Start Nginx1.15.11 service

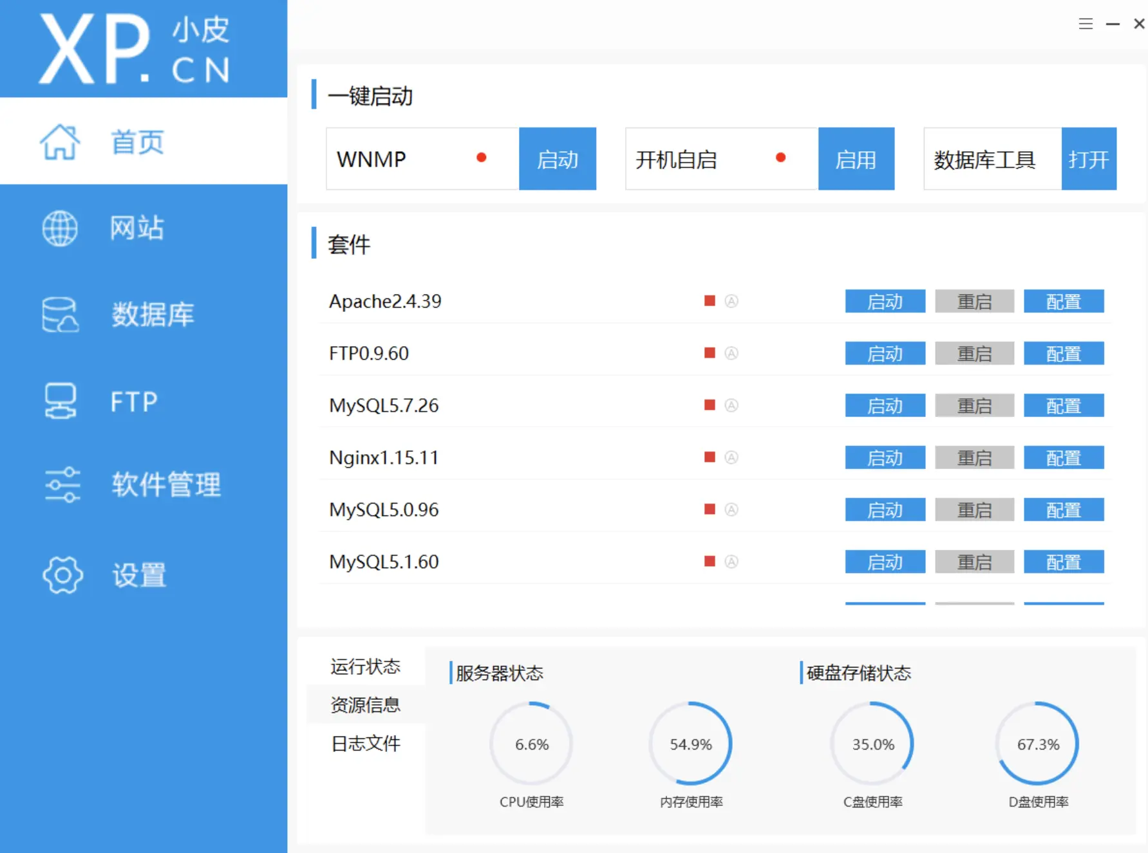coord(885,457)
